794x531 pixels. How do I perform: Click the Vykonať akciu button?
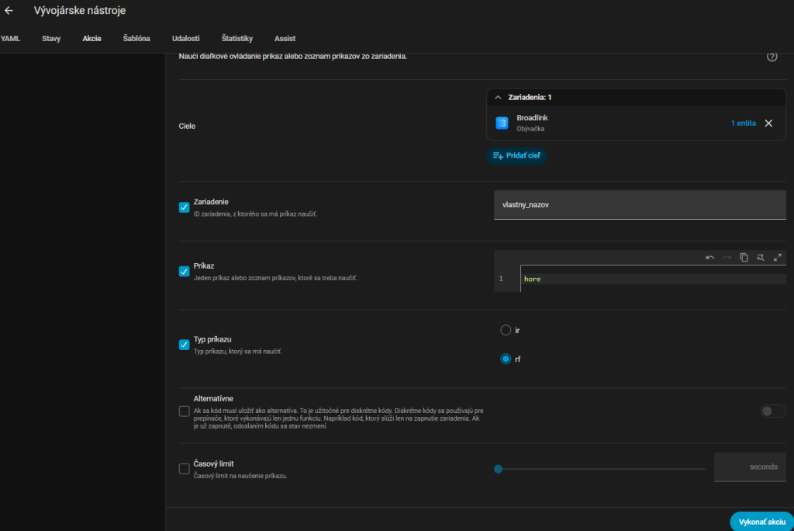pyautogui.click(x=761, y=522)
